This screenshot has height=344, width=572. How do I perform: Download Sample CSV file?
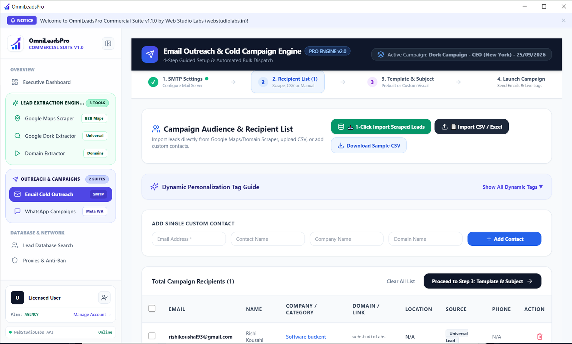tap(369, 145)
